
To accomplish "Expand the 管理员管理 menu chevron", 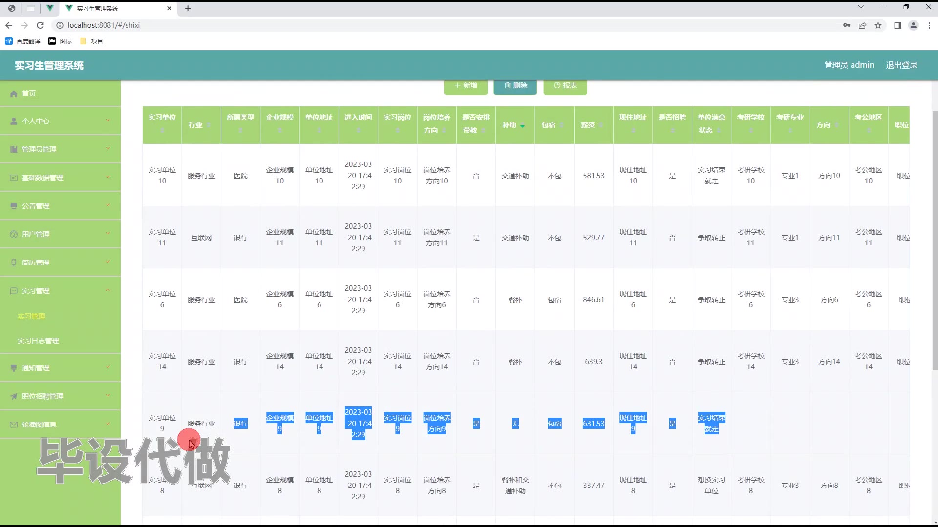I will (108, 148).
